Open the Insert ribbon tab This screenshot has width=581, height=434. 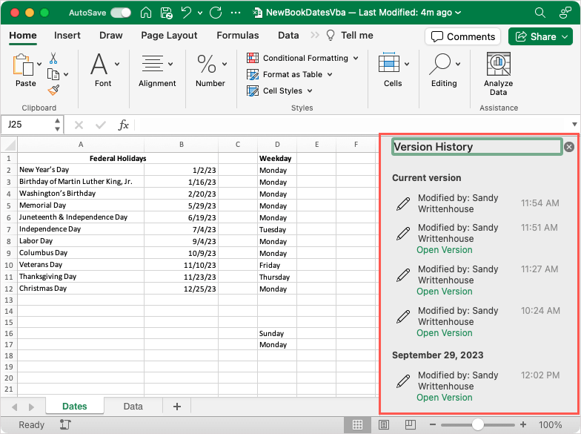tap(67, 36)
